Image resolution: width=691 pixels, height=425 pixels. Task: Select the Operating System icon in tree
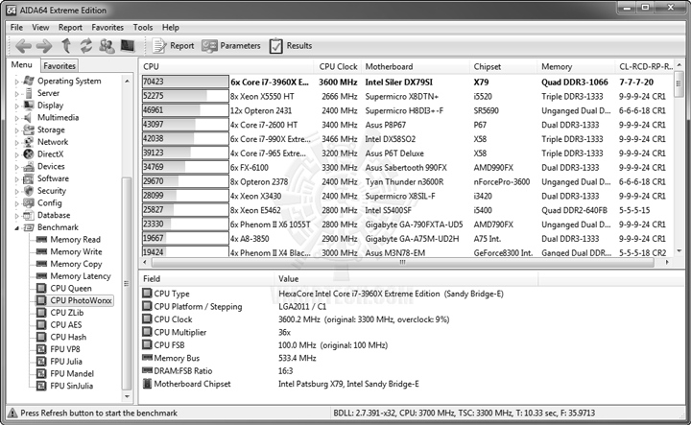(x=29, y=81)
